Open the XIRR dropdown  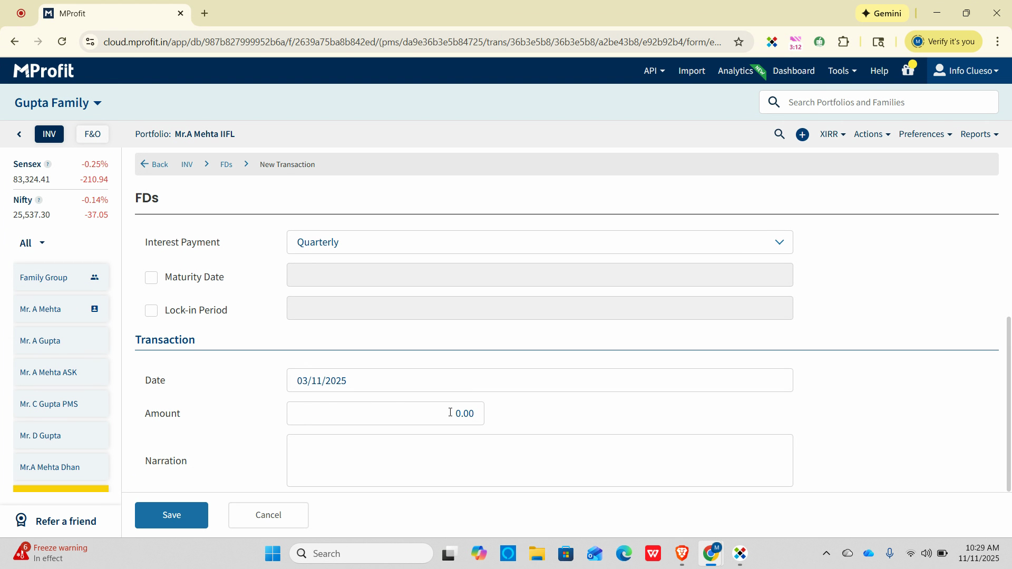pyautogui.click(x=832, y=134)
